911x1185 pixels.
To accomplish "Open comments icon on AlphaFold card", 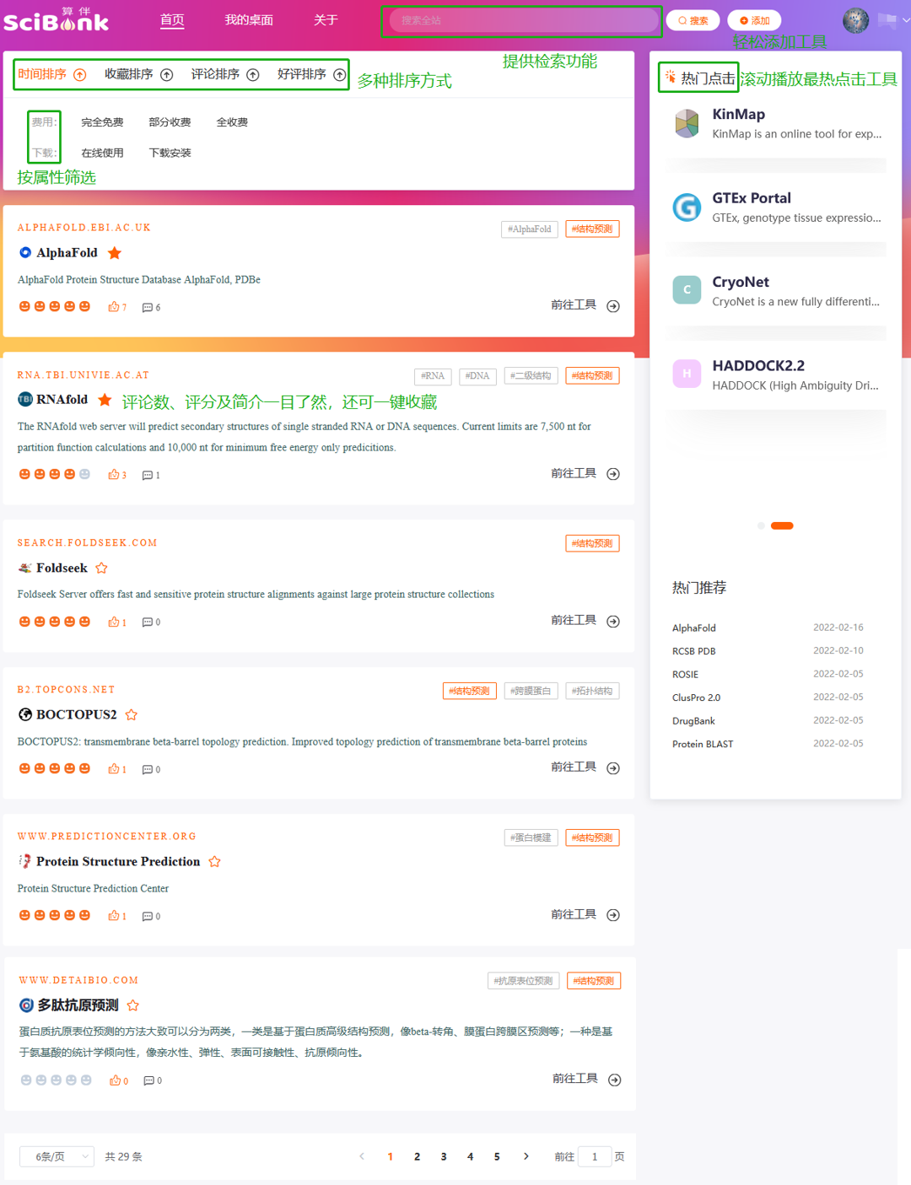I will 148,308.
